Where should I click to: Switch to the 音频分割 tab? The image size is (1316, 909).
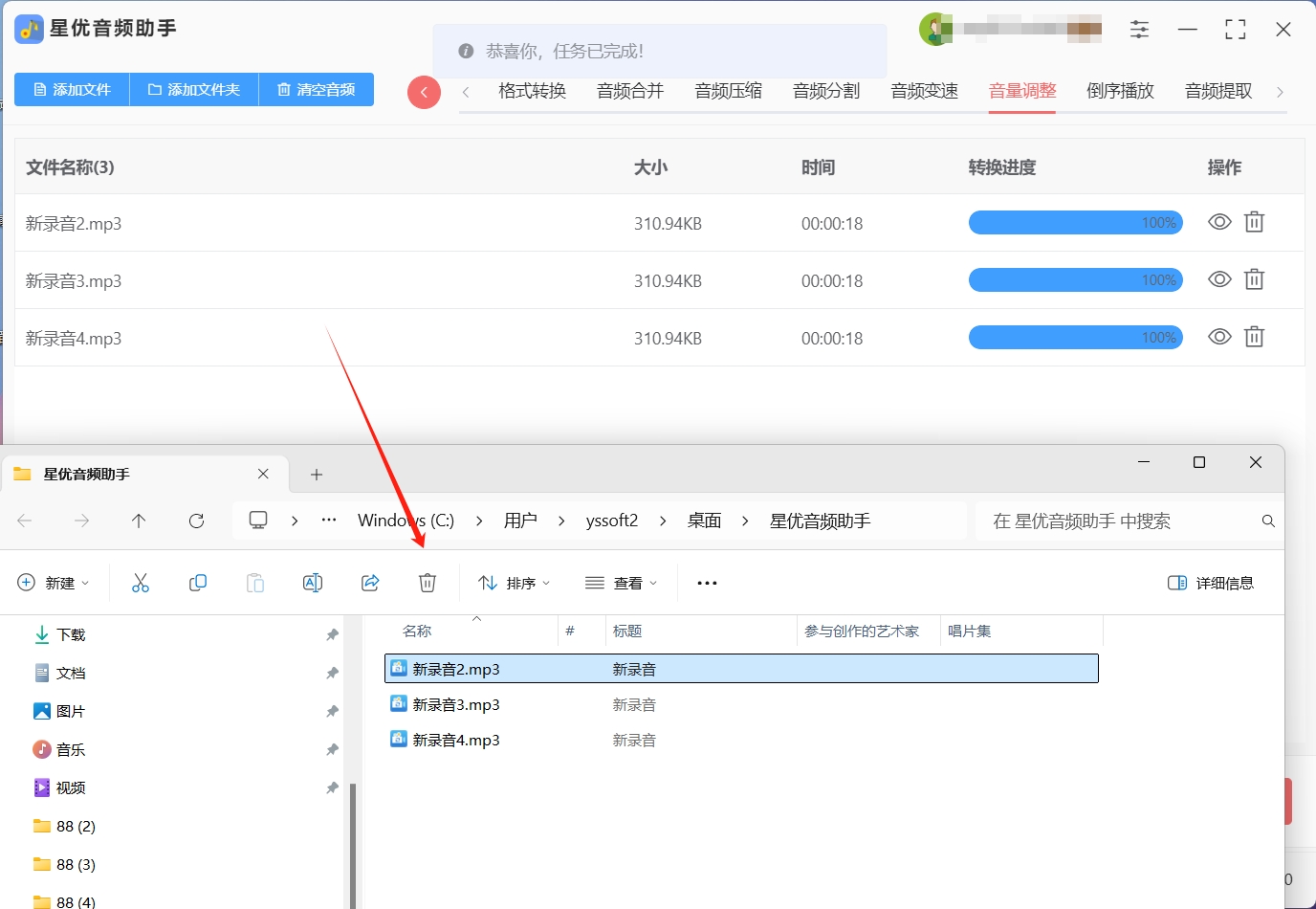[826, 92]
